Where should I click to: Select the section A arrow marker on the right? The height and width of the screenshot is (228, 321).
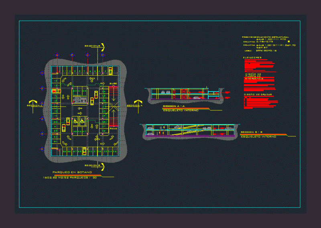pos(138,102)
